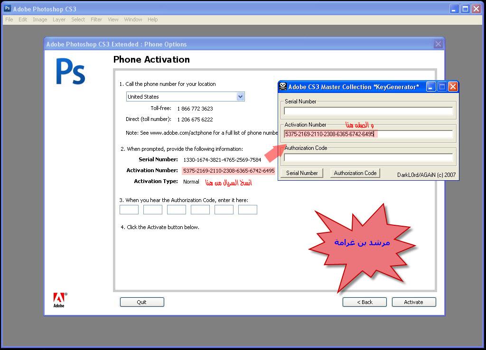The height and width of the screenshot is (350, 486).
Task: Open the Select menu
Action: [x=78, y=19]
